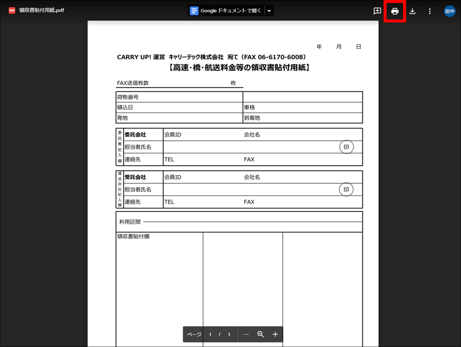The height and width of the screenshot is (347, 461).
Task: Click the 荷物番号 cell
Action: 179,97
